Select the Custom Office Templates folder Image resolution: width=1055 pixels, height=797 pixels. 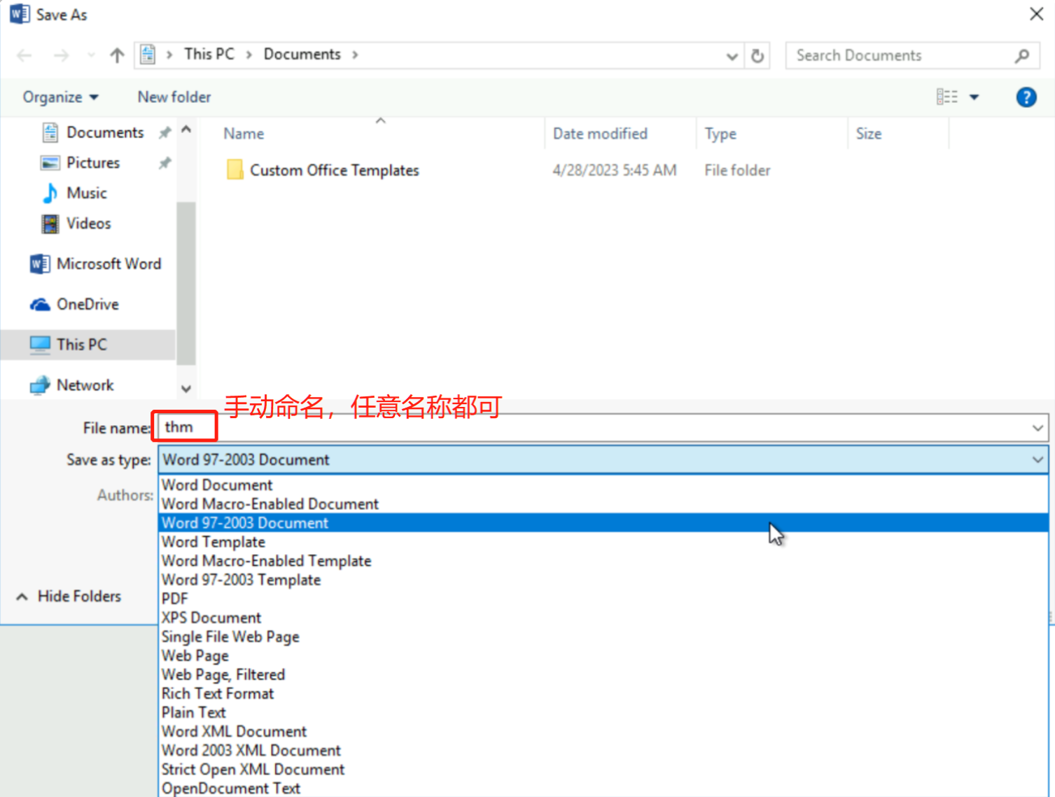(334, 170)
